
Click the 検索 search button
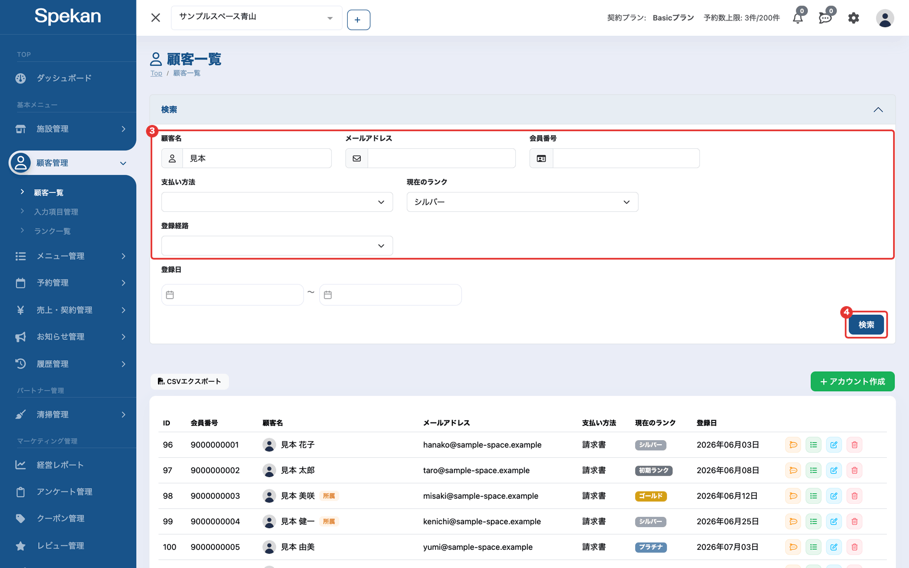coord(866,325)
